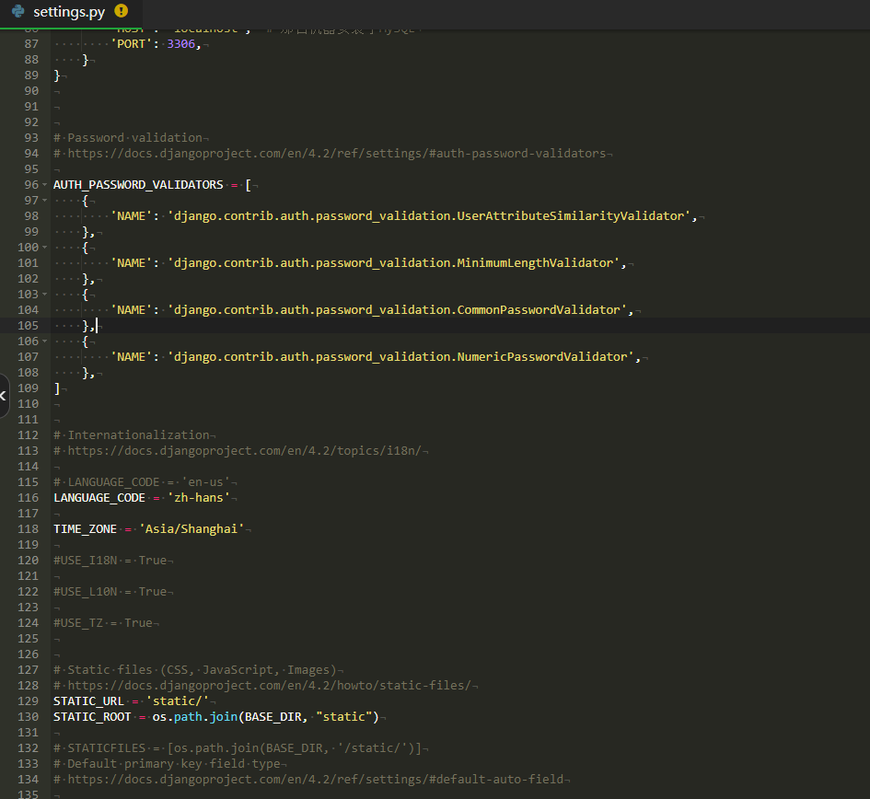
Task: Click the yellow warning icon on tab
Action: pos(121,10)
